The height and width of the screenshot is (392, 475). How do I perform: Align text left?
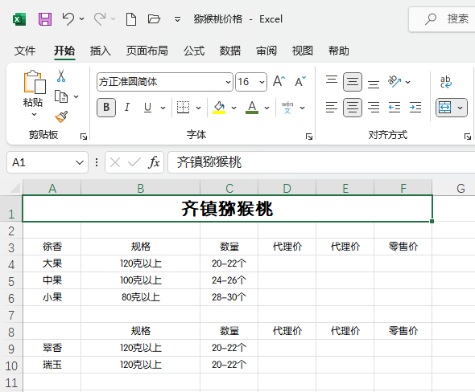[332, 108]
